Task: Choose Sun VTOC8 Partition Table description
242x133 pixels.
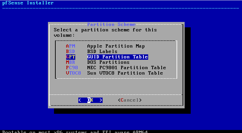Action: click(x=125, y=73)
